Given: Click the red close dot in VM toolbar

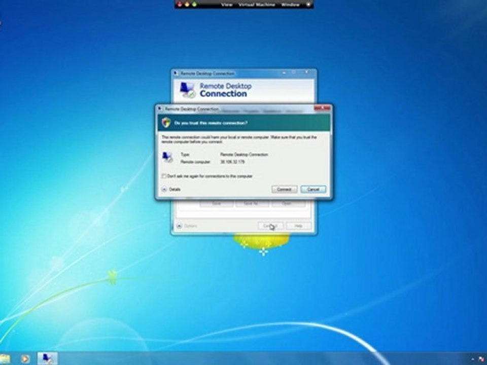Looking at the screenshot, I should (180, 5).
